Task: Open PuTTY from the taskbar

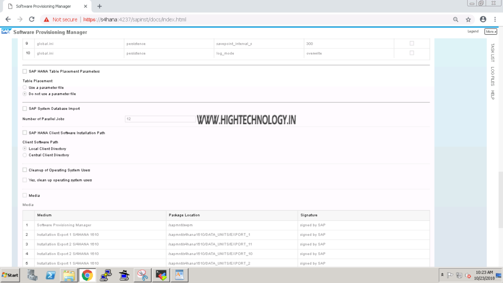Action: pyautogui.click(x=106, y=275)
